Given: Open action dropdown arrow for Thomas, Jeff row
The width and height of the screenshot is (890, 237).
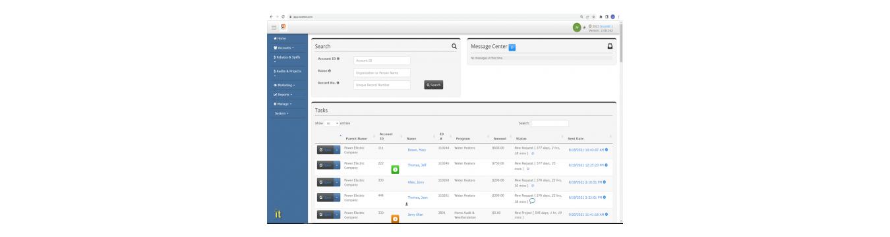Looking at the screenshot, I should [337, 166].
